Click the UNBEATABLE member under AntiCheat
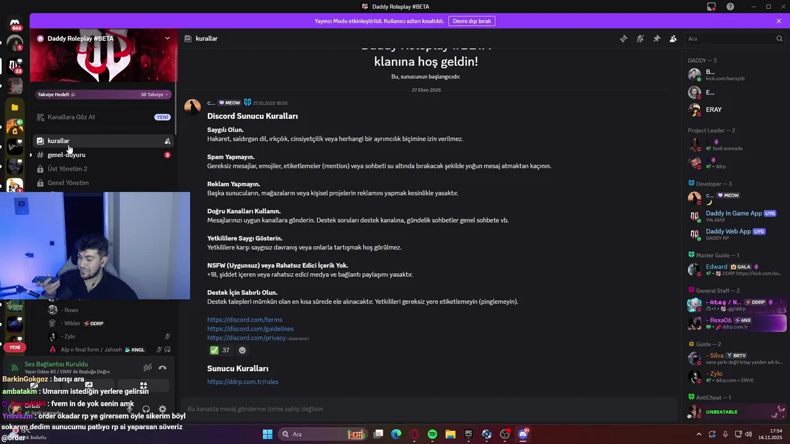This screenshot has width=790, height=444. [736, 411]
